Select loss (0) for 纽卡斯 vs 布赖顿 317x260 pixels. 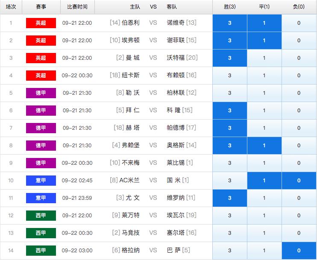click(299, 76)
